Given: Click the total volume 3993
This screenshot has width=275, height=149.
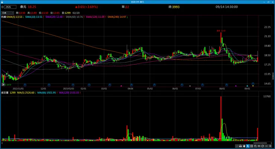Looking at the screenshot, I should pyautogui.click(x=176, y=7).
